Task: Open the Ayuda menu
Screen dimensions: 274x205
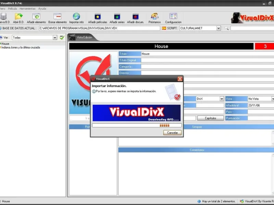Action: (x=42, y=9)
